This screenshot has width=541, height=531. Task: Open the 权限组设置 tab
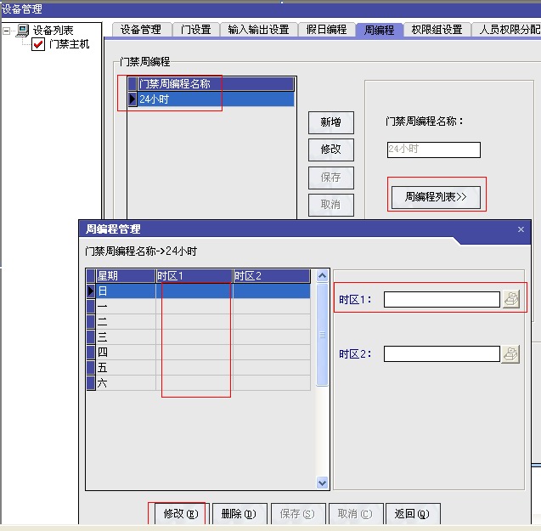(x=437, y=30)
